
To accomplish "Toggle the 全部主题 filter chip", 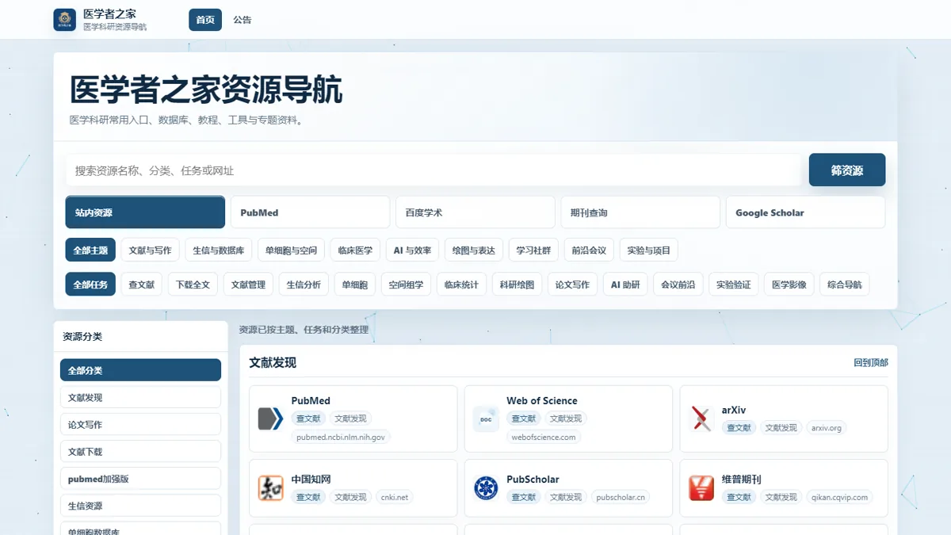I will pos(91,250).
